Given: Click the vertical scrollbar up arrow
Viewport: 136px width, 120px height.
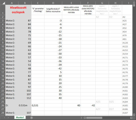Looking at the screenshot, I should (134, 3).
